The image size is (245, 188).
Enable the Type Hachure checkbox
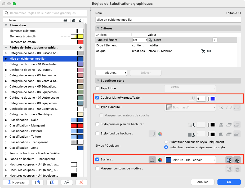point(97,107)
